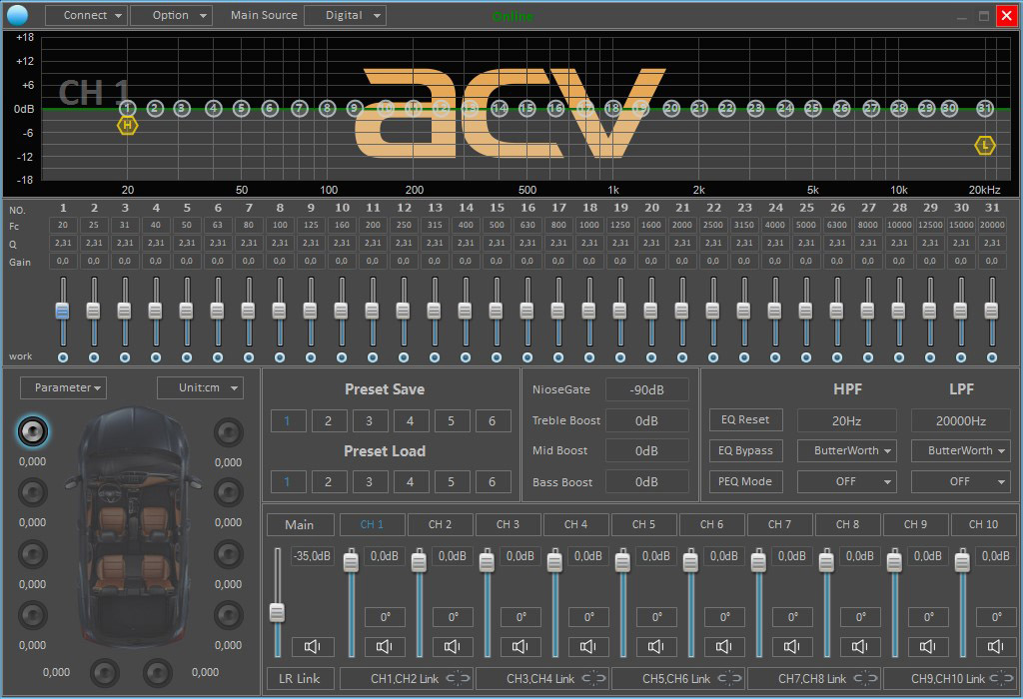Viewport: 1023px width, 699px height.
Task: Switch to the CH 6 tab
Action: [x=711, y=524]
